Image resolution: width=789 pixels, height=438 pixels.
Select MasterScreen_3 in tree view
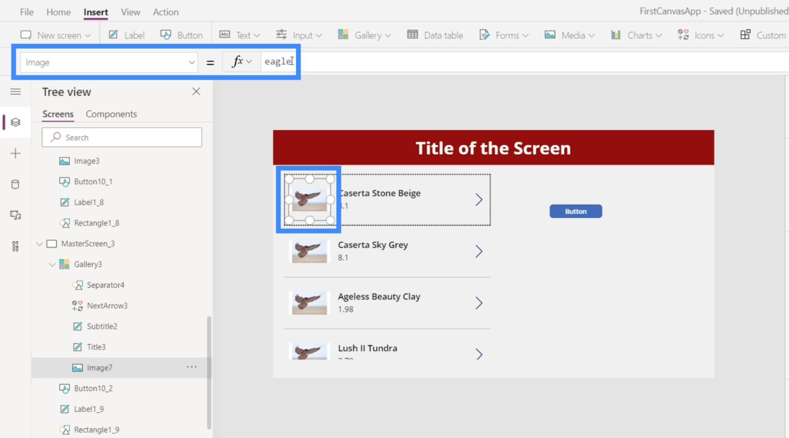click(88, 244)
